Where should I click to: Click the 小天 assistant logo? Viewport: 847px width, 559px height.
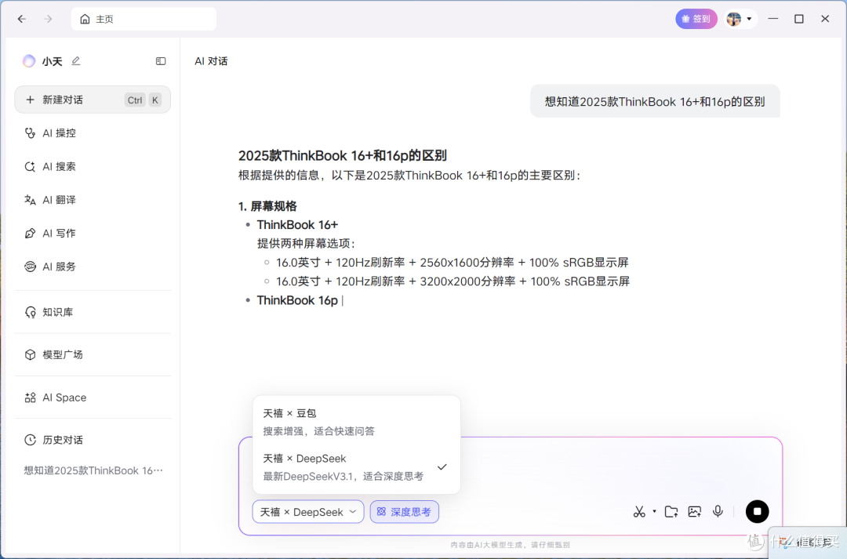coord(29,61)
